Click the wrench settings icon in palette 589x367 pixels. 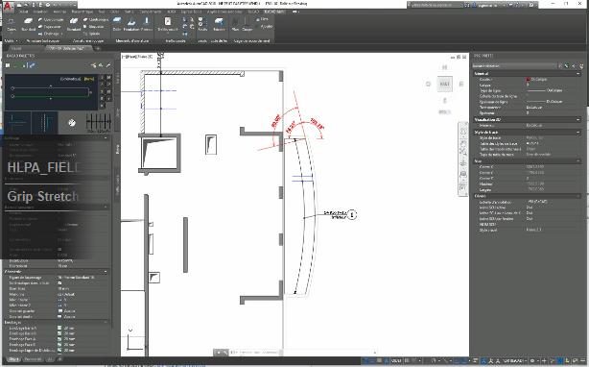108,65
